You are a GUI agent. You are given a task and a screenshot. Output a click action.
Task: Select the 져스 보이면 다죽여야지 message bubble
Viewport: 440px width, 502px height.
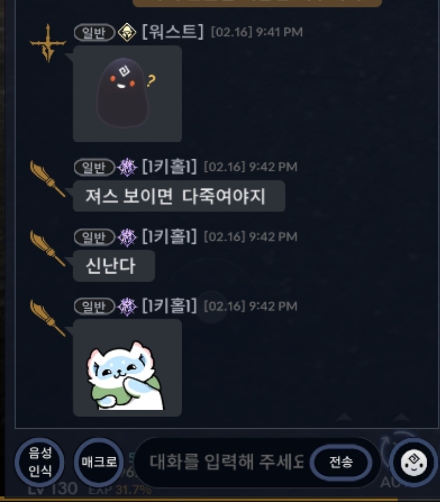point(179,196)
